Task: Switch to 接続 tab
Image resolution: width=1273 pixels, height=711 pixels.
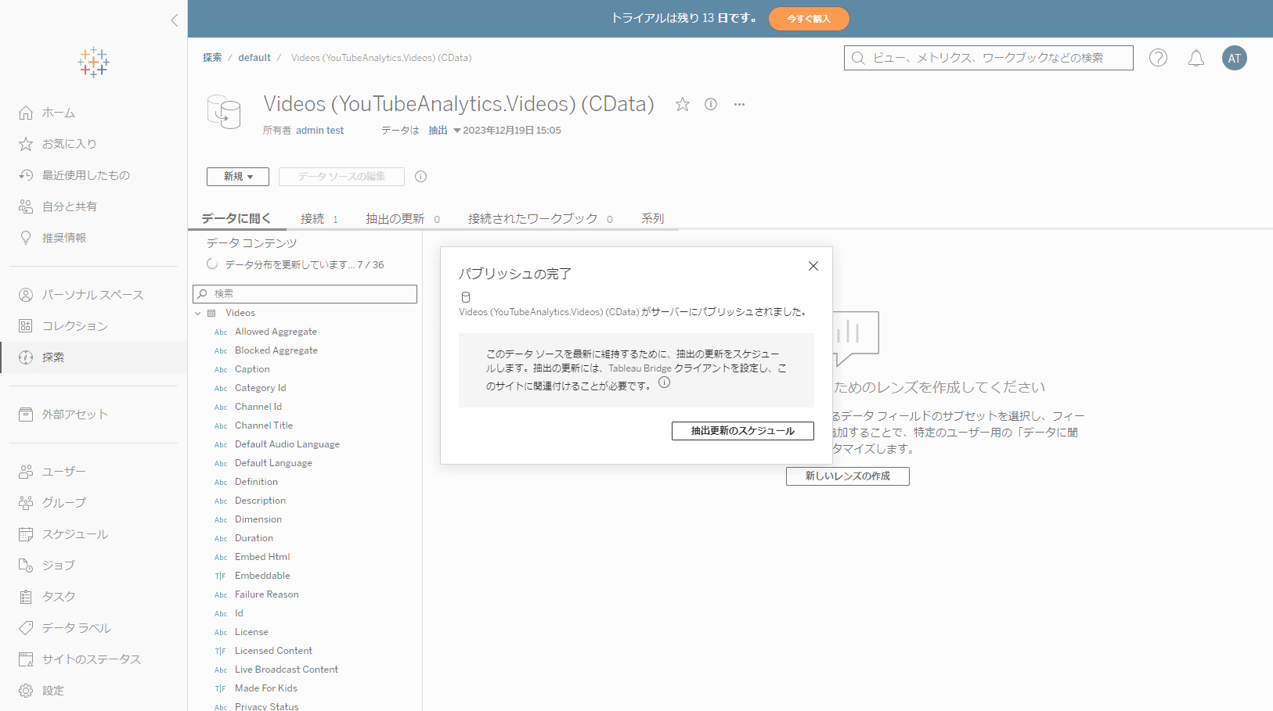Action: coord(319,219)
